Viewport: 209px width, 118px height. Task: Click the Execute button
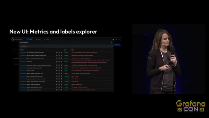(x=117, y=45)
